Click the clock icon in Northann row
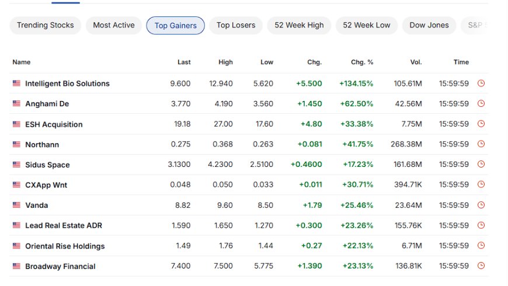 coord(481,144)
